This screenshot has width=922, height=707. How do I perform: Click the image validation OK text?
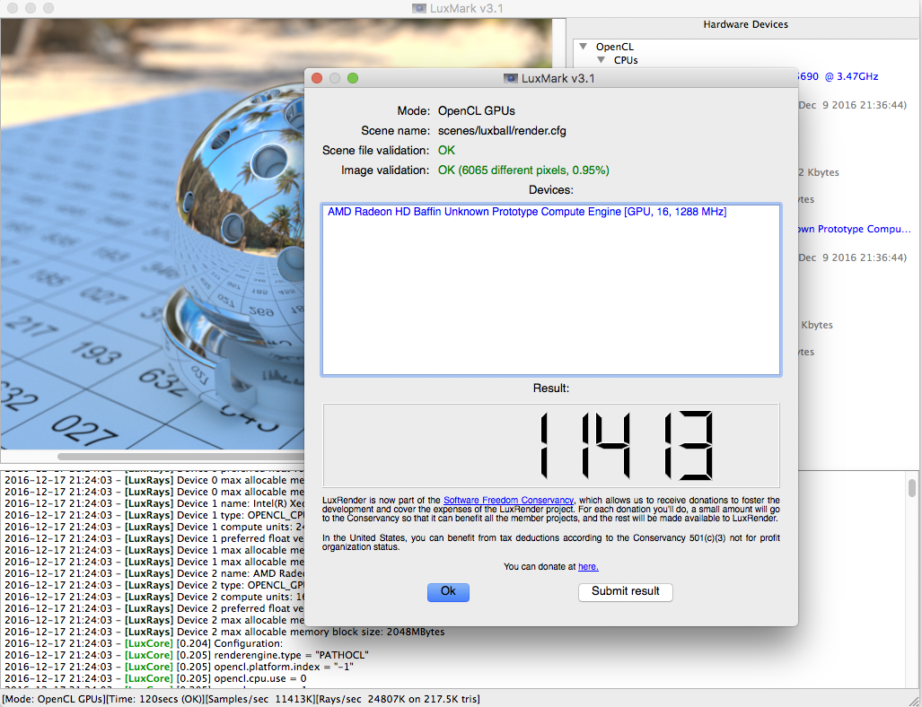(x=523, y=170)
